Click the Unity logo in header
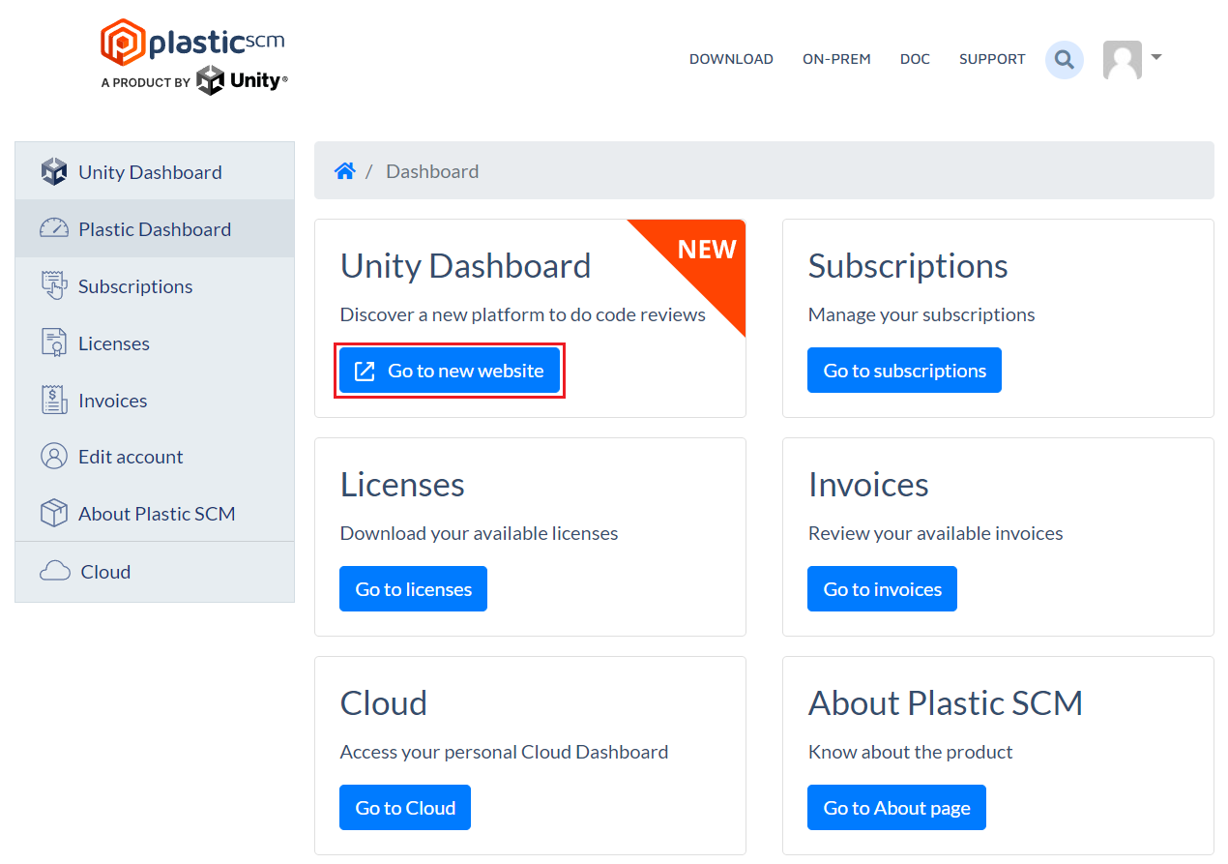Screen dimensions: 1228x864 pyautogui.click(x=242, y=81)
